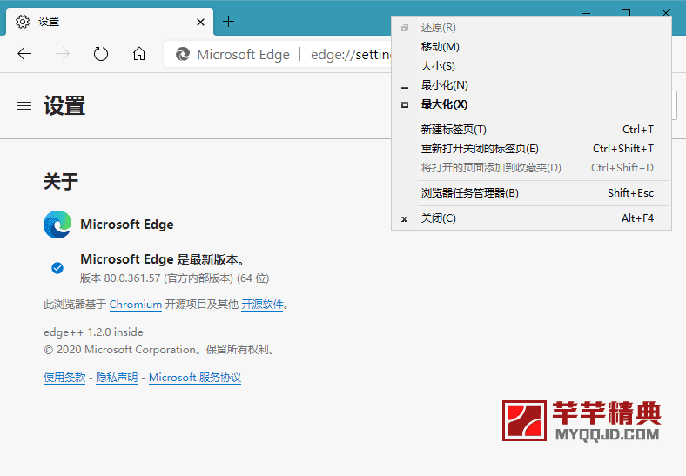Select 最小化(N) menu entry
This screenshot has height=476, width=686.
531,85
